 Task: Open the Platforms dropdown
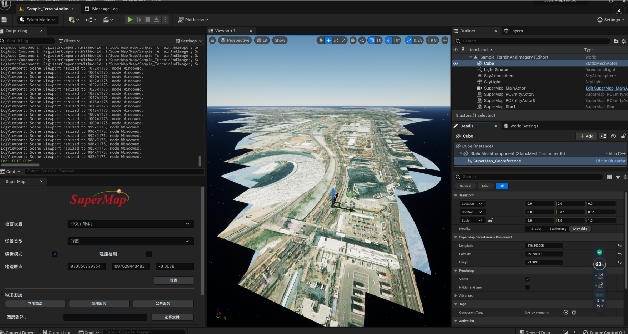pos(193,20)
